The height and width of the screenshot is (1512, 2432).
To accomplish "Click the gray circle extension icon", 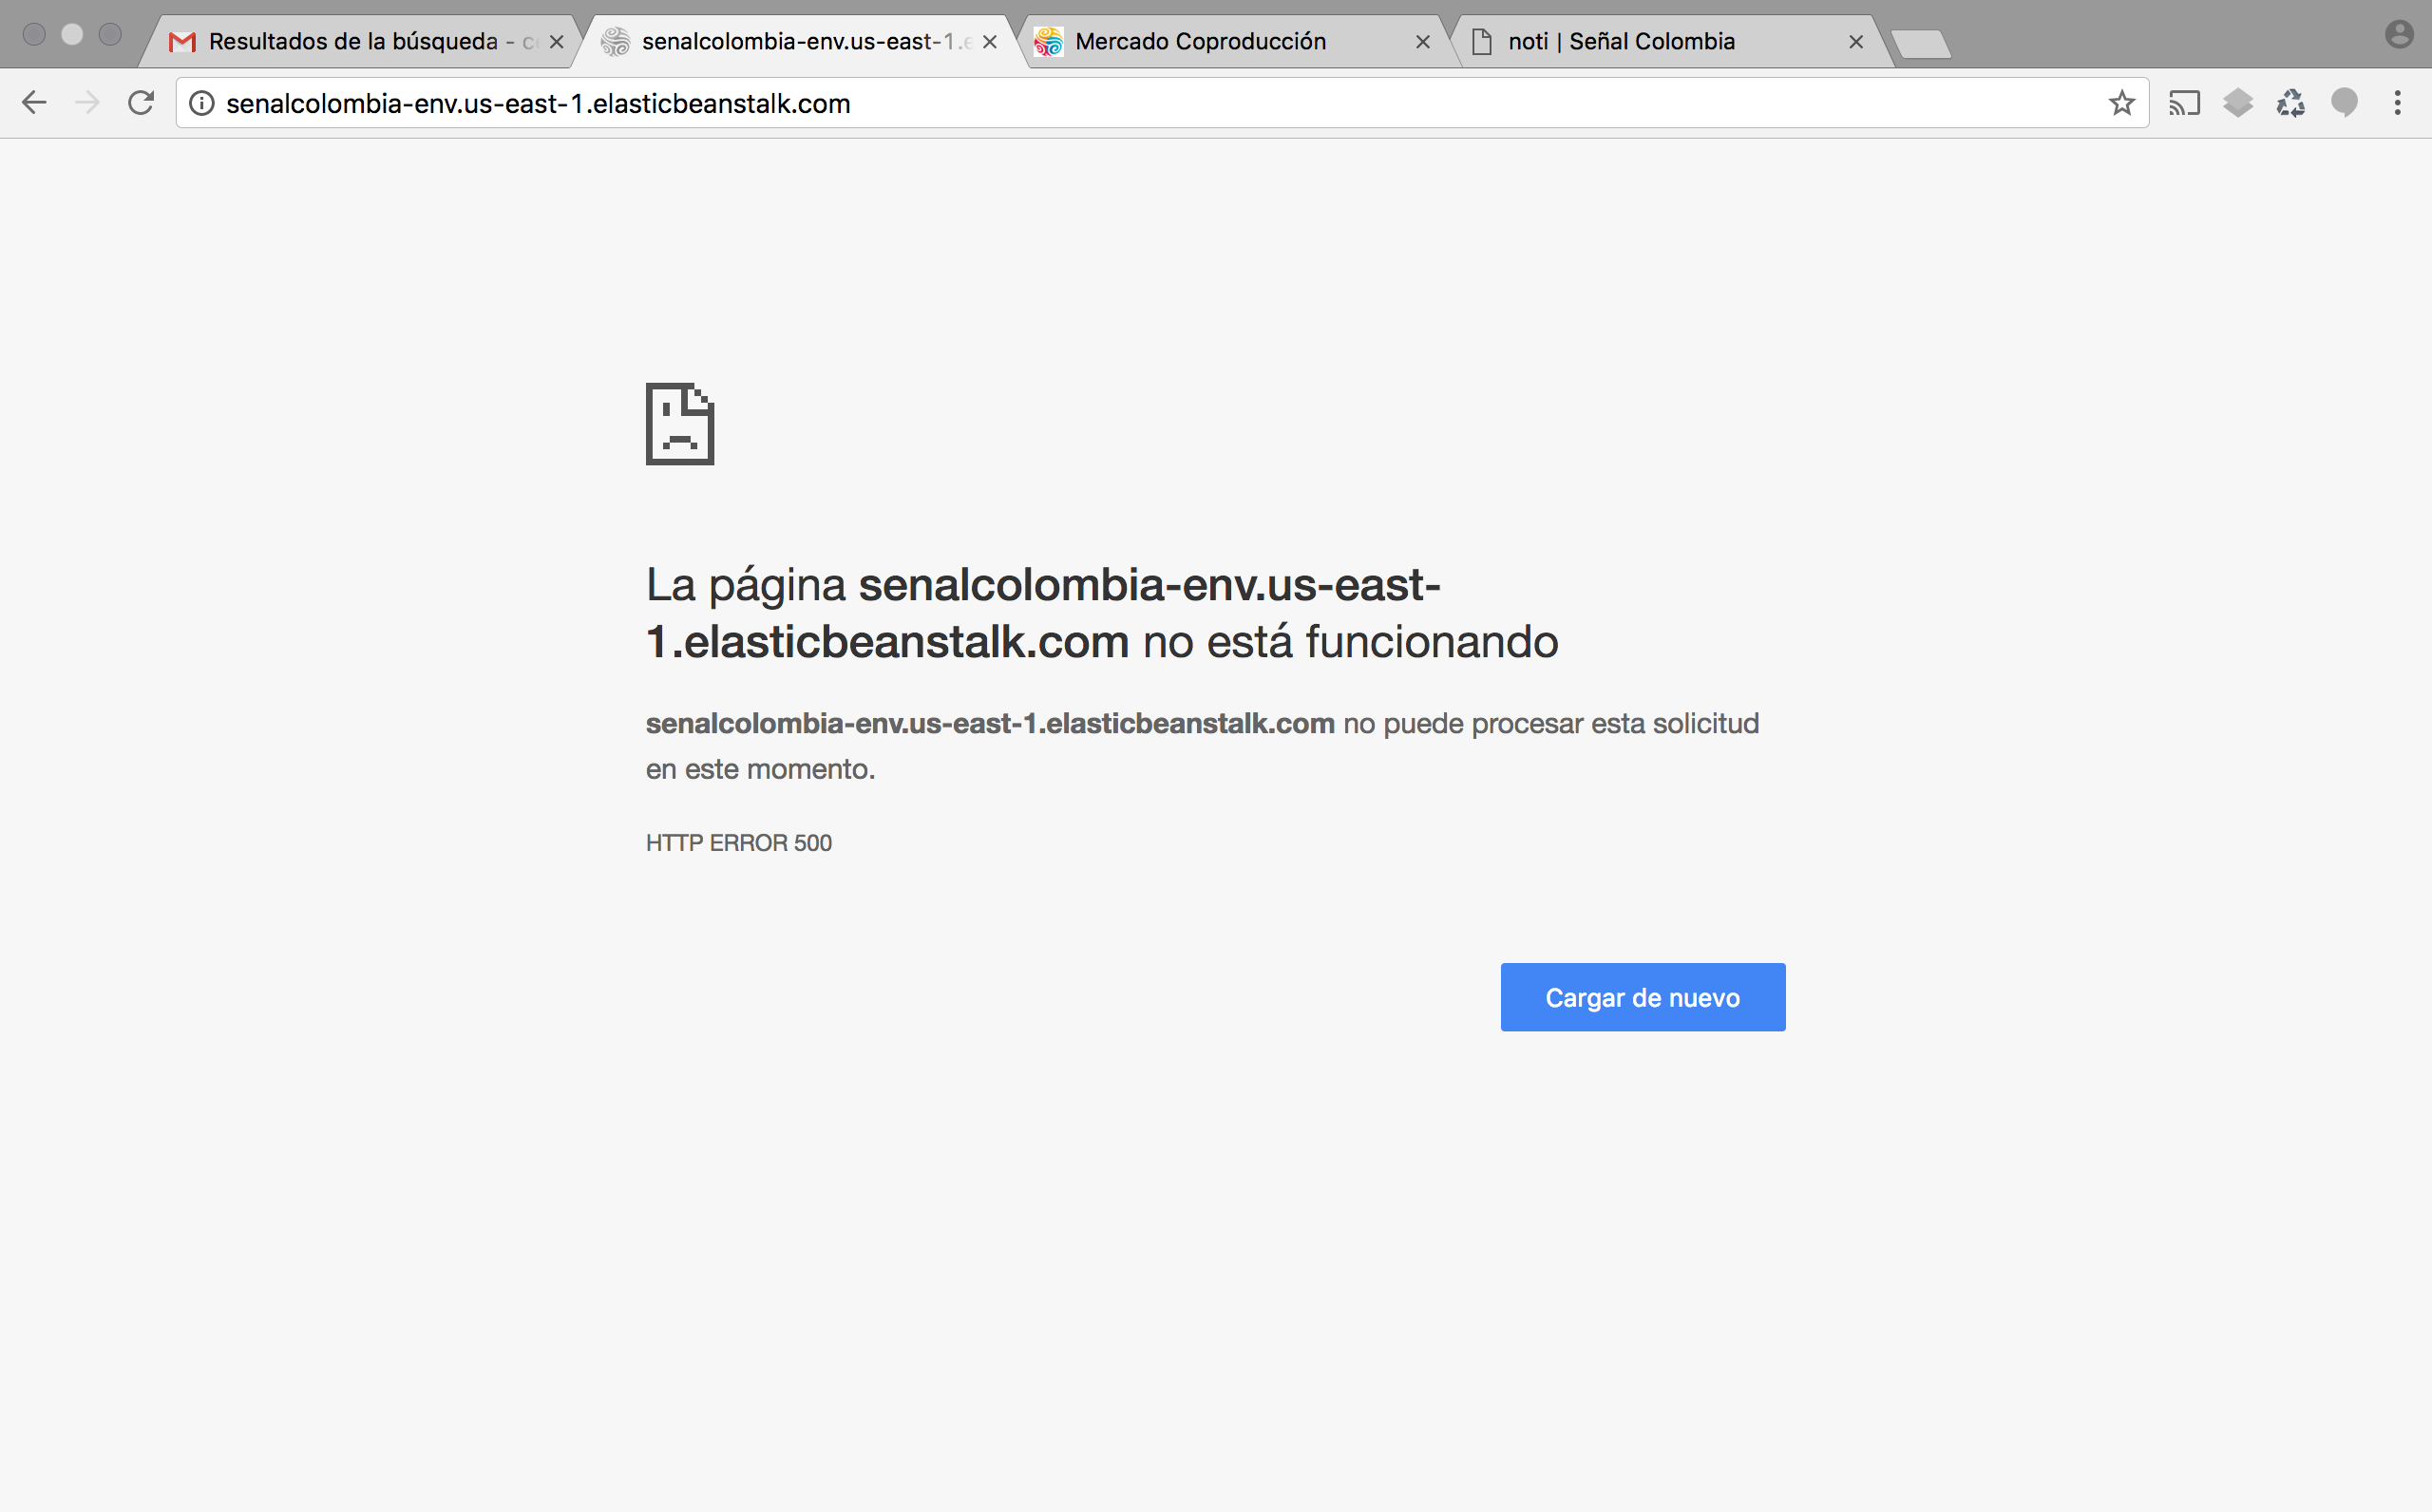I will coord(2344,103).
